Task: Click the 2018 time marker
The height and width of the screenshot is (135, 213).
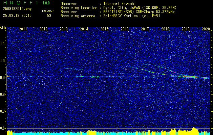Action: 165,29
